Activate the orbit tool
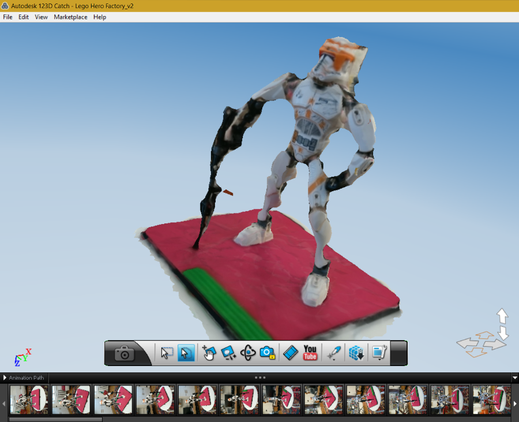 (x=248, y=353)
